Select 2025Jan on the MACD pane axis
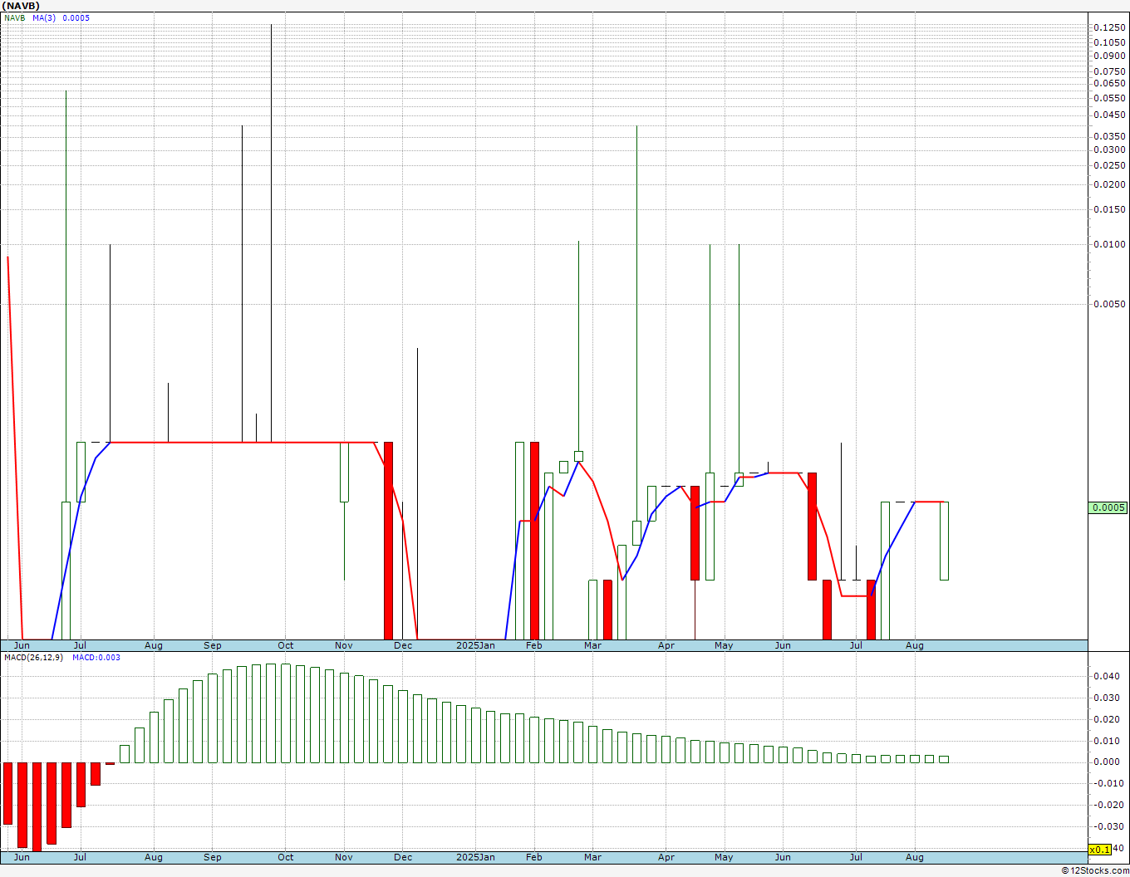 pyautogui.click(x=475, y=857)
